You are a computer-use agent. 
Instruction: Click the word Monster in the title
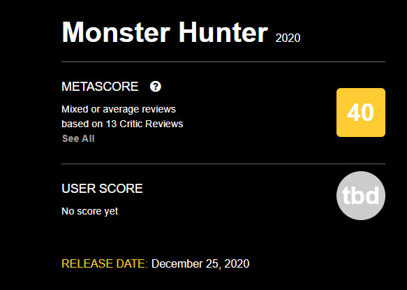click(117, 32)
